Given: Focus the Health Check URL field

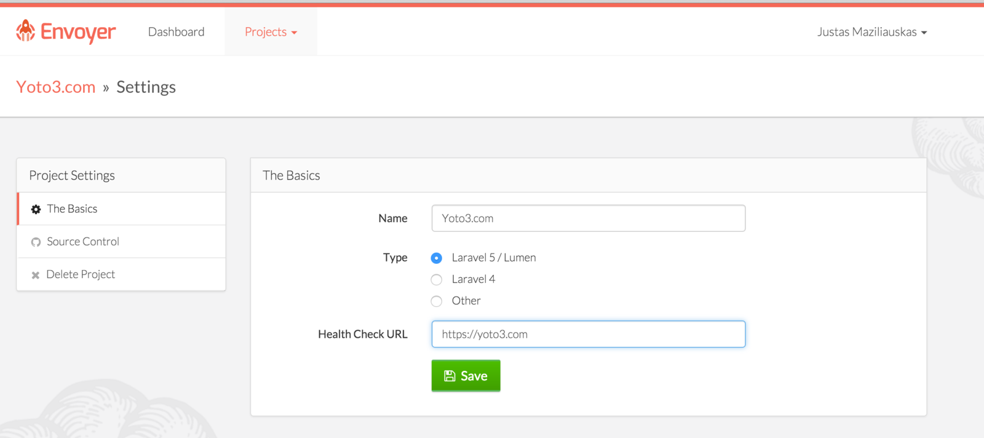Looking at the screenshot, I should 589,334.
